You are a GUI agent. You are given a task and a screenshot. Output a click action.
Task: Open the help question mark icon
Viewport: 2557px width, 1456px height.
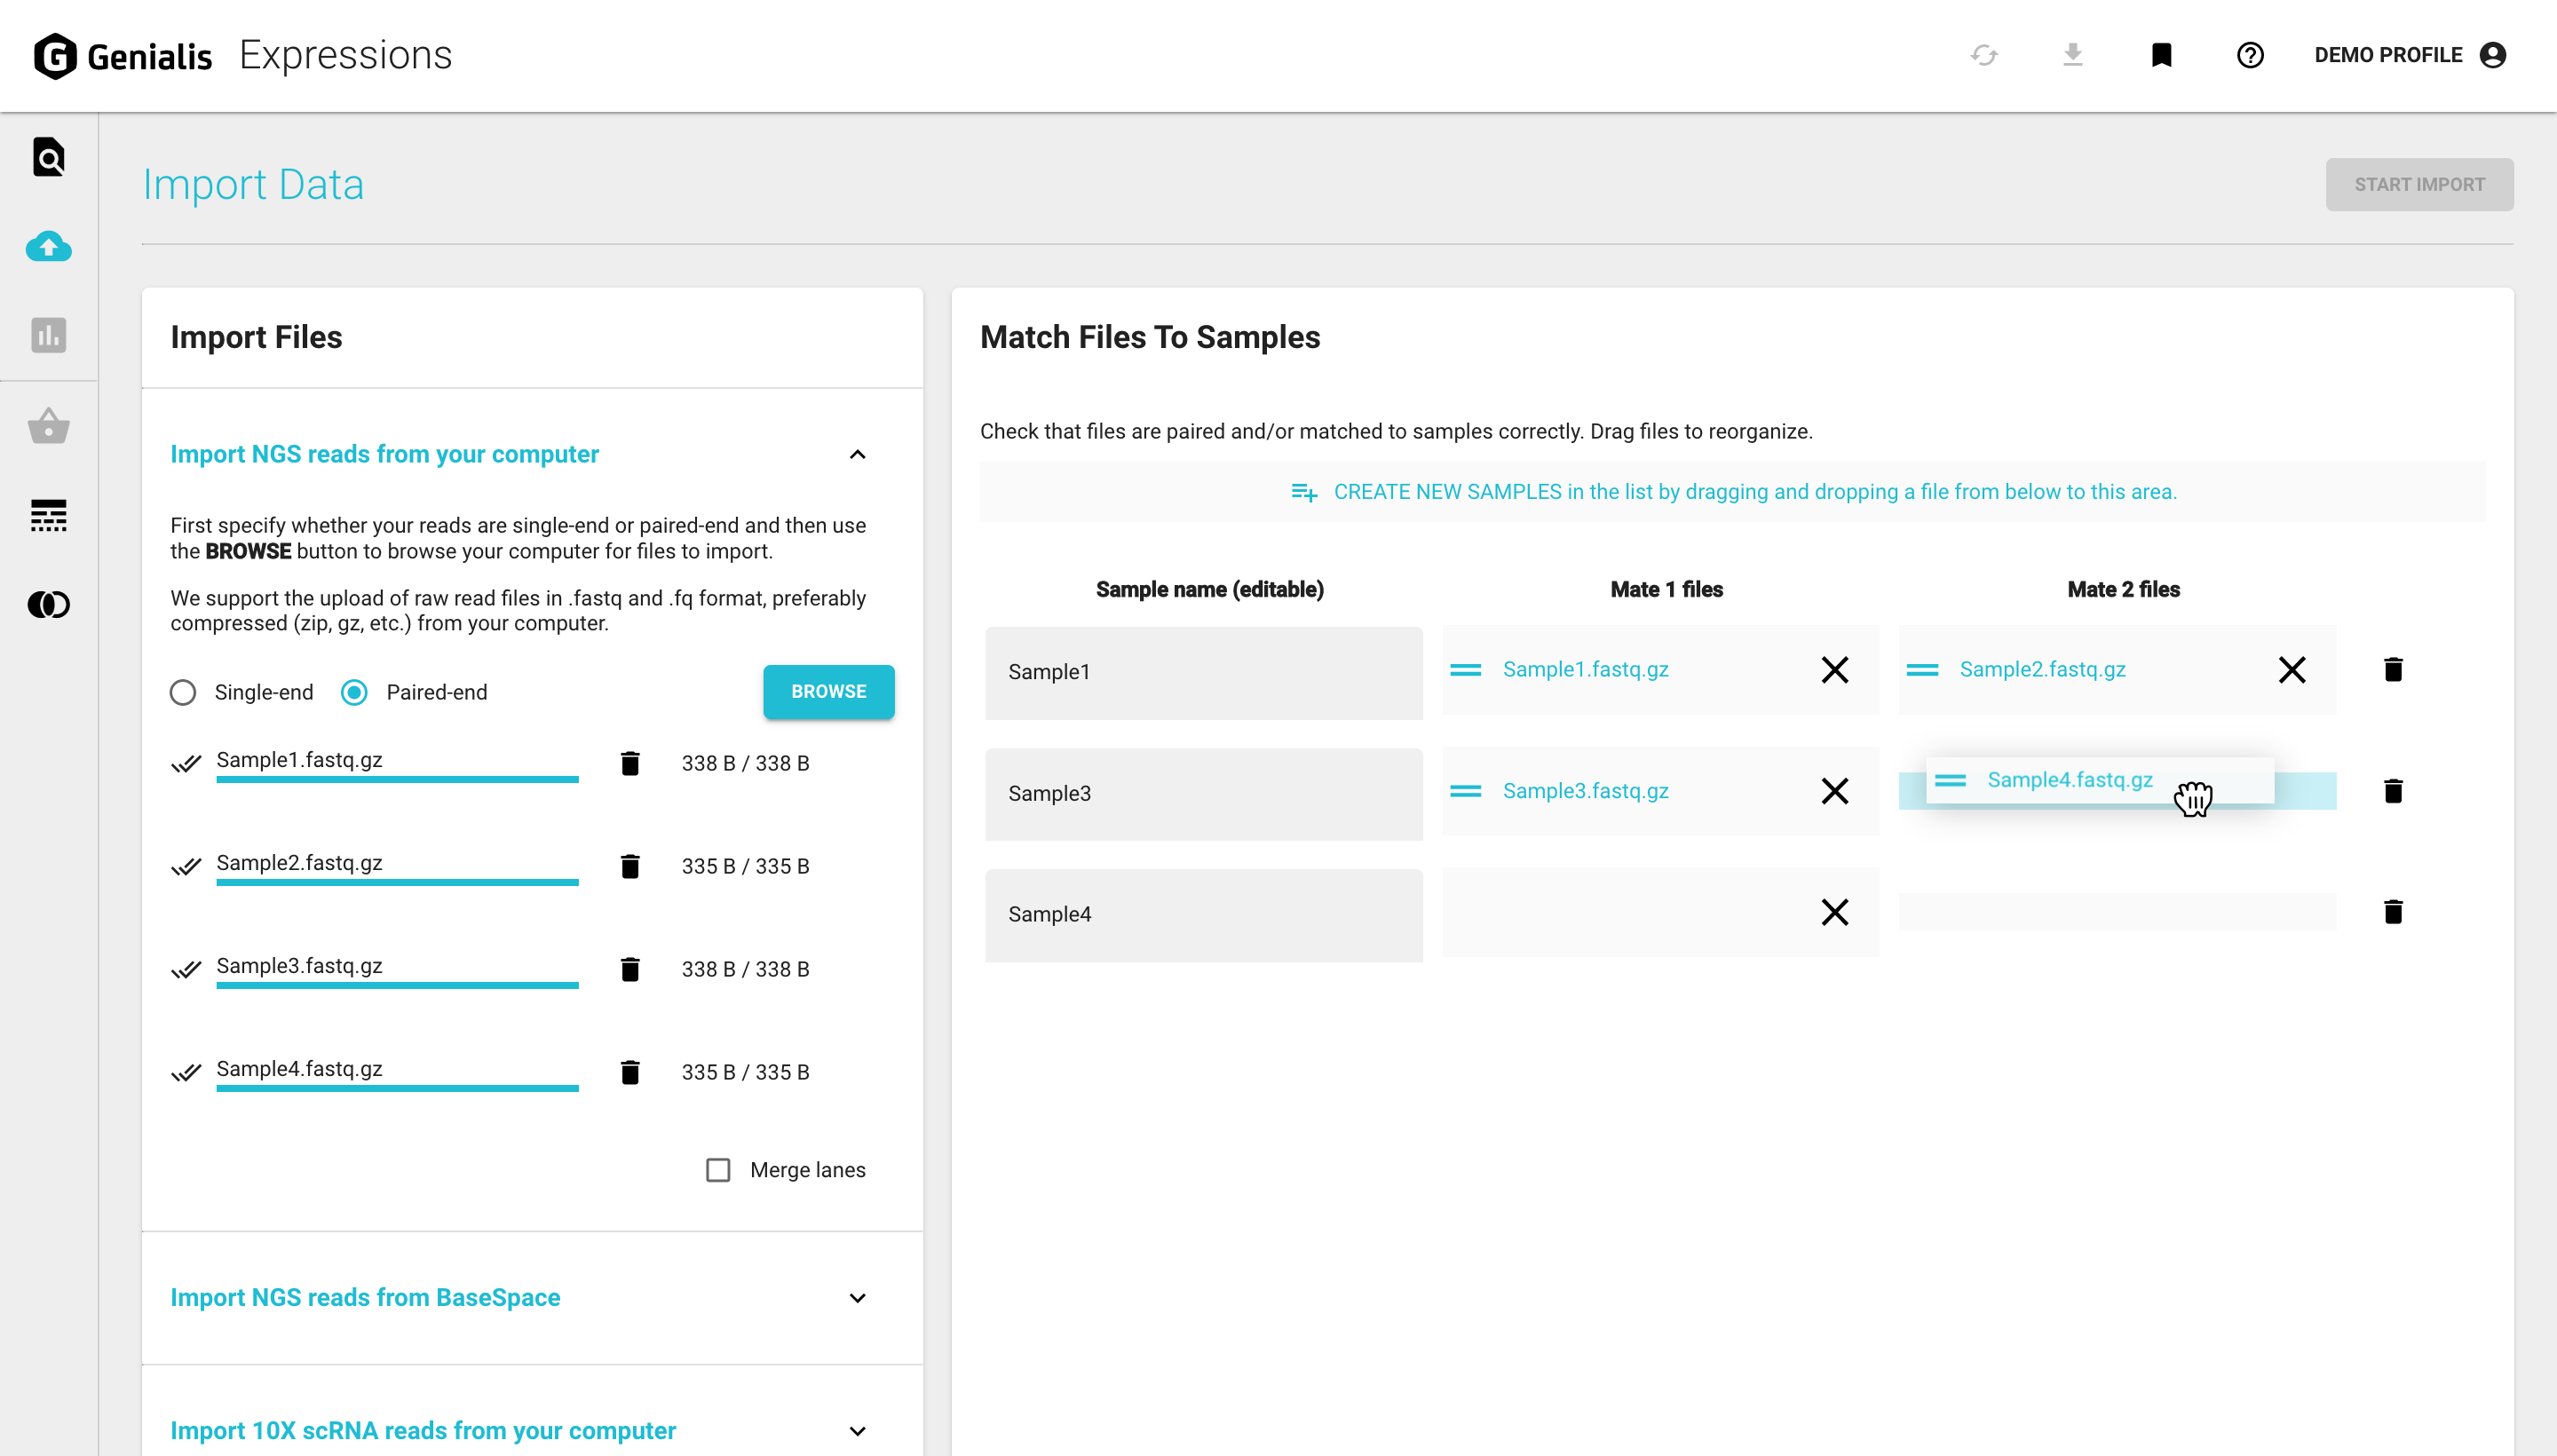tap(2250, 55)
